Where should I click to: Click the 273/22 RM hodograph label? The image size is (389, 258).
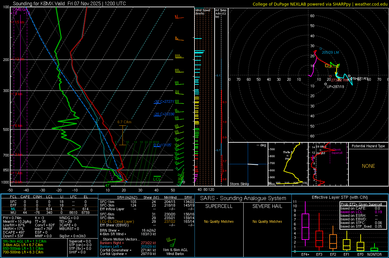point(339,80)
